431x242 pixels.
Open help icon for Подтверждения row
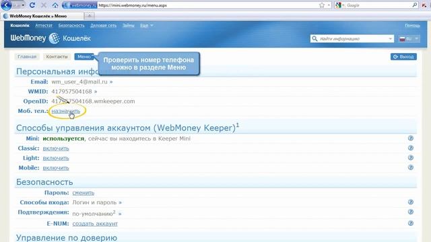(x=411, y=212)
